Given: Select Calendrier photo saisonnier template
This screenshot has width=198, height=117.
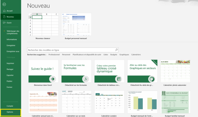Looking at the screenshot, I should 175,71.
